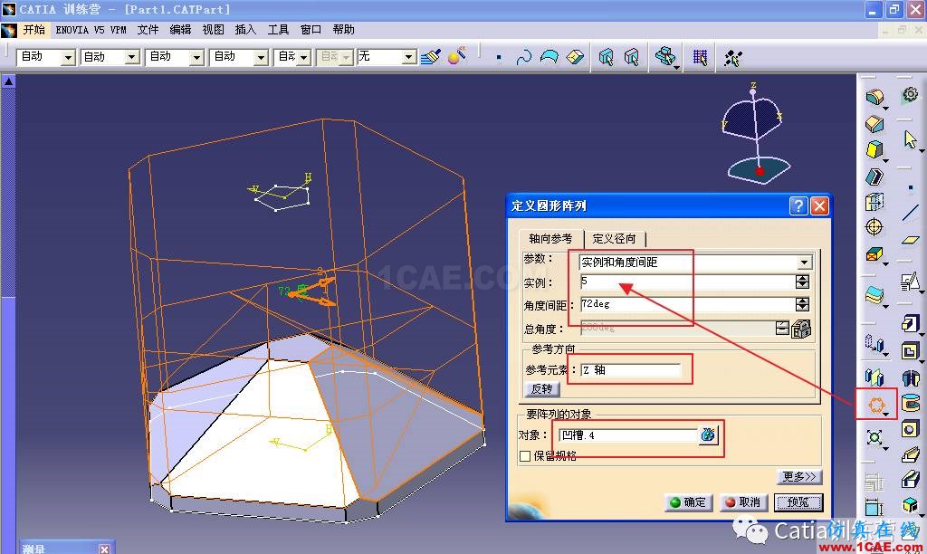
Task: Click the 对象 field showing 凹槽.4
Action: pos(628,435)
